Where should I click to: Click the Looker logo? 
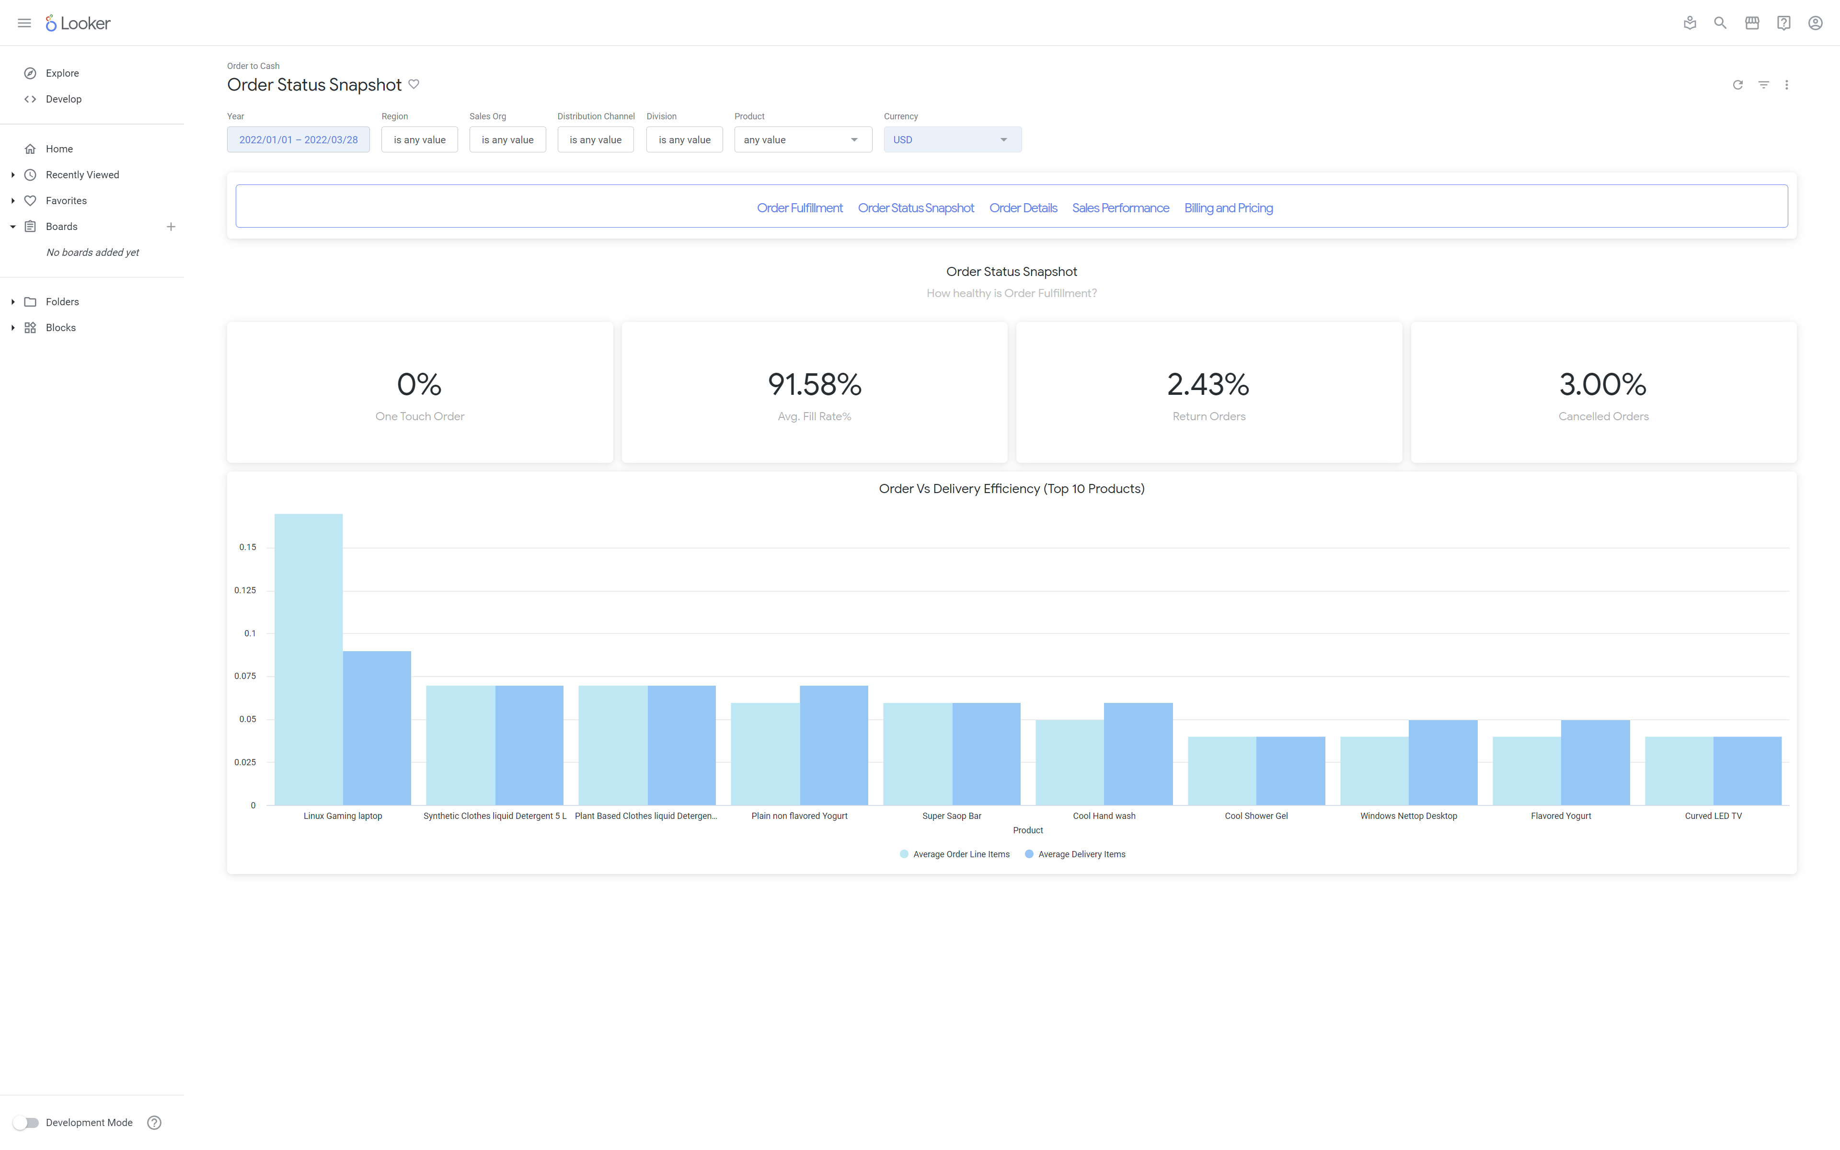[78, 23]
